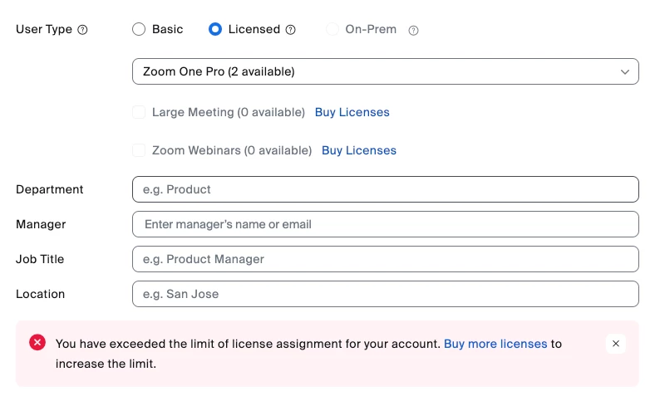Click into the Job Title field
The height and width of the screenshot is (396, 655).
tap(385, 259)
